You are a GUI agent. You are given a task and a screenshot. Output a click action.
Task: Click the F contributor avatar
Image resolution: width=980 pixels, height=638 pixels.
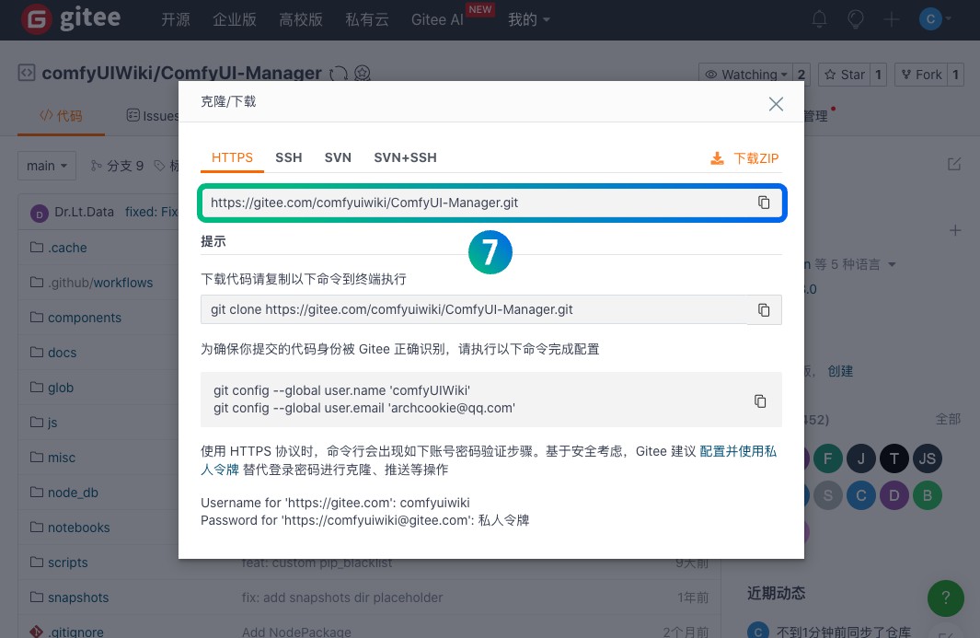click(x=827, y=459)
